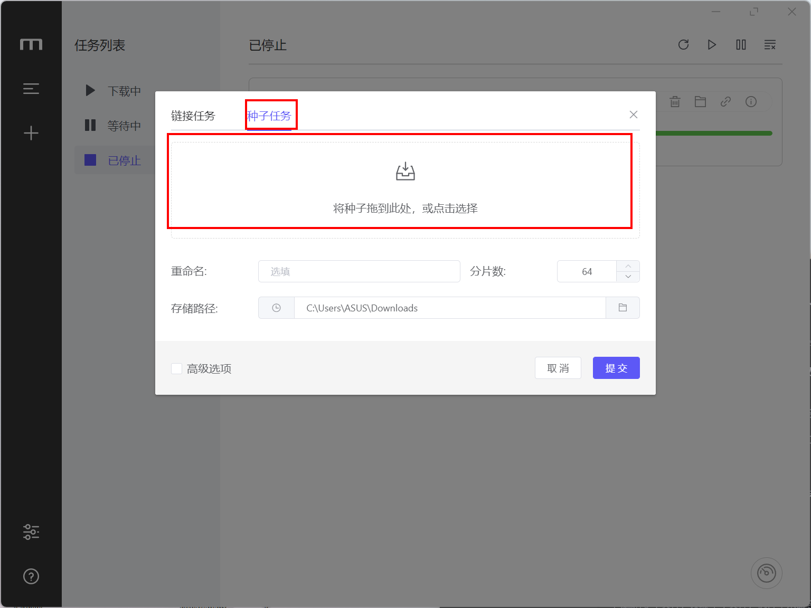Click the 分片数 number field
Screen dimensions: 811x608
pos(587,271)
